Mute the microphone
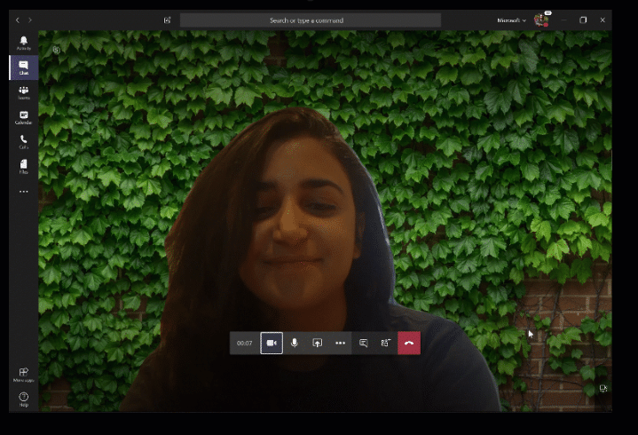This screenshot has height=435, width=638. pos(295,343)
